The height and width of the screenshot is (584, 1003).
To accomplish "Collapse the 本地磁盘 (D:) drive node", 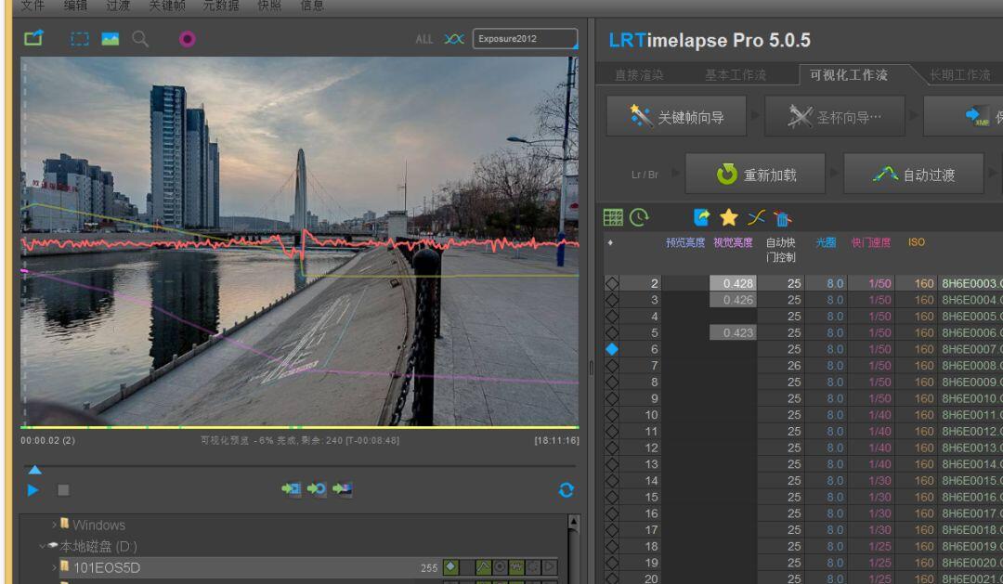I will [43, 546].
